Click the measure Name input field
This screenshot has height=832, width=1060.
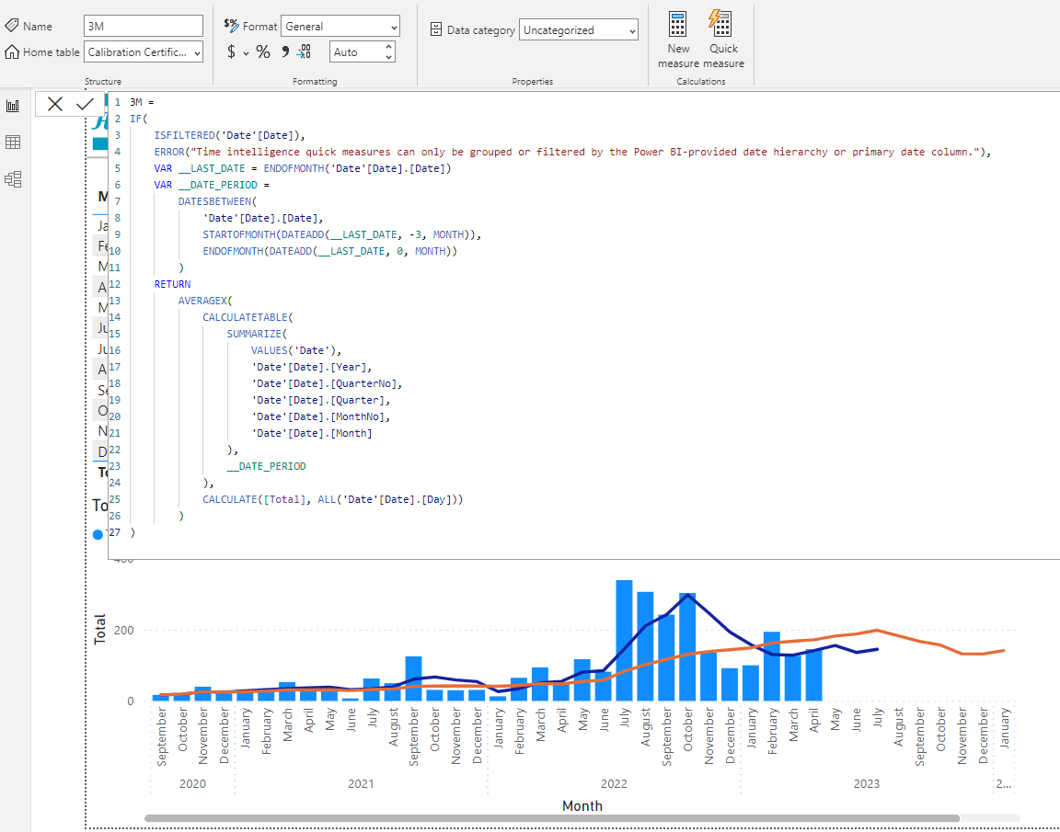point(144,26)
